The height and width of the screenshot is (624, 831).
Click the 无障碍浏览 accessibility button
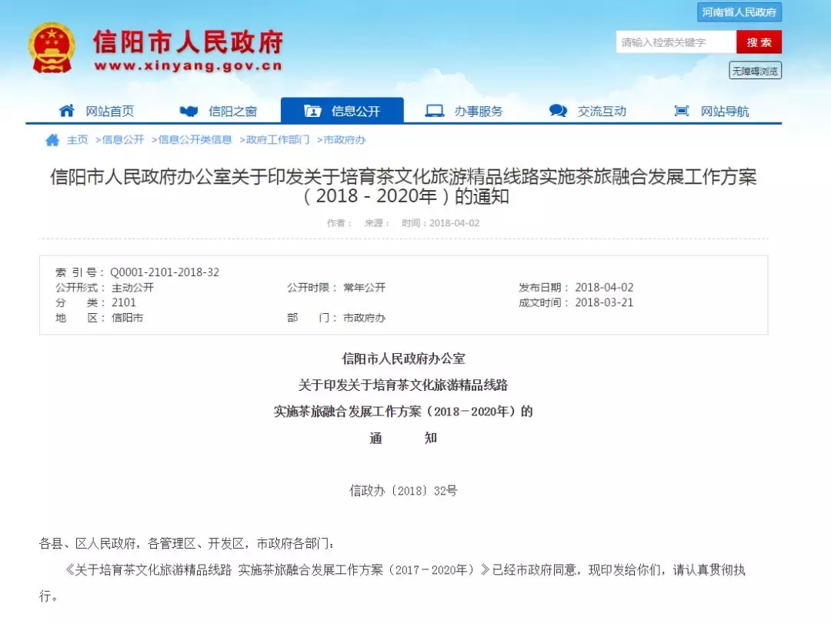point(755,71)
